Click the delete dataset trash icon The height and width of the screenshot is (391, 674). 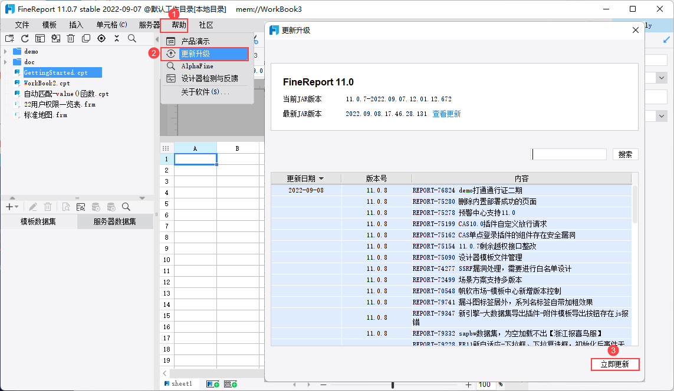pyautogui.click(x=48, y=207)
